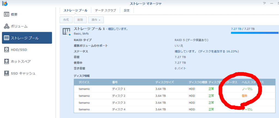Click the 概要 sidebar icon

click(x=7, y=14)
